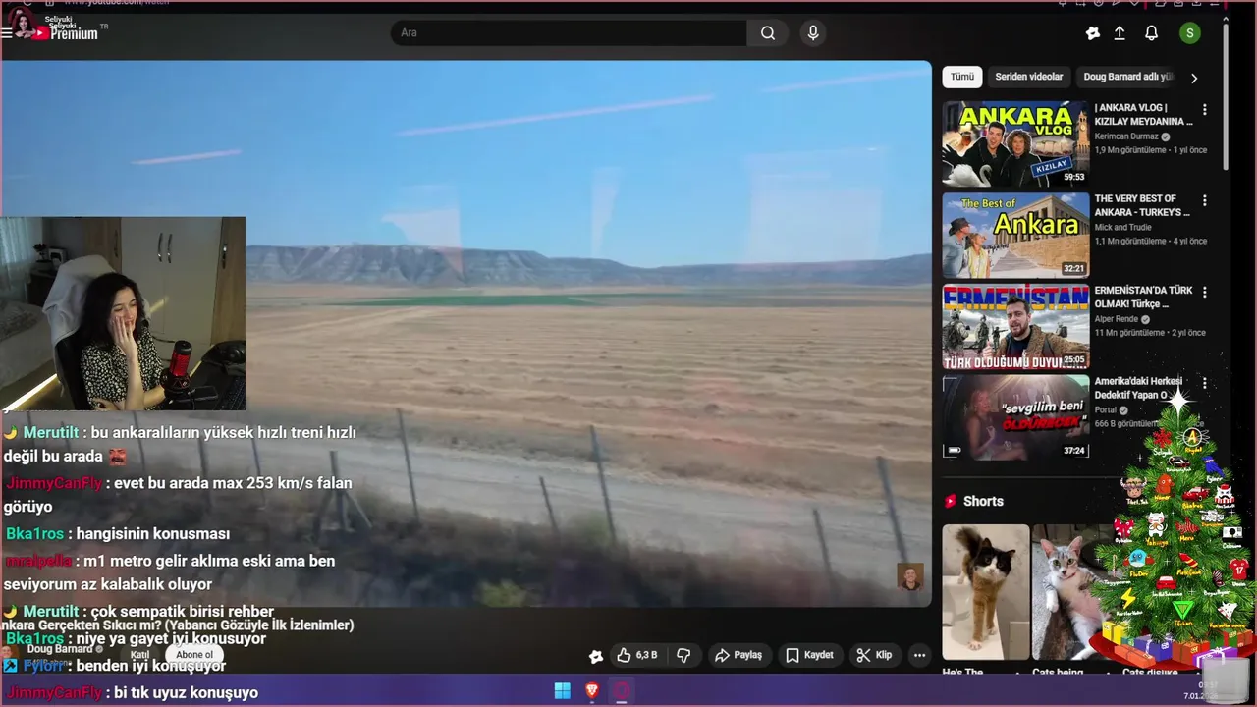Click Kerimcan Durmaz channel name
Viewport: 1257px width, 707px height.
[x=1126, y=136]
